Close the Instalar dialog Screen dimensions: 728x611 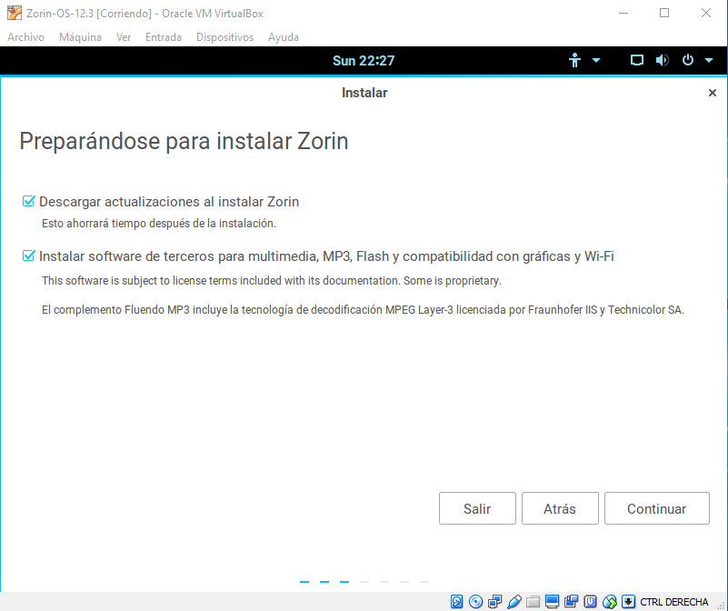point(713,93)
